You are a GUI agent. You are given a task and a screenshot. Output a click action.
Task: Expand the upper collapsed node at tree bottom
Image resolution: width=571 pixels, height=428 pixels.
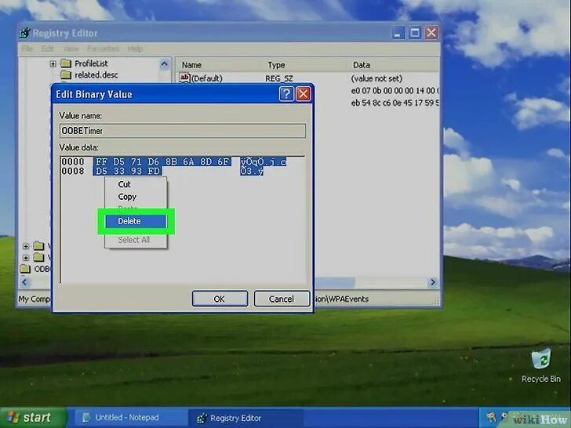click(25, 246)
